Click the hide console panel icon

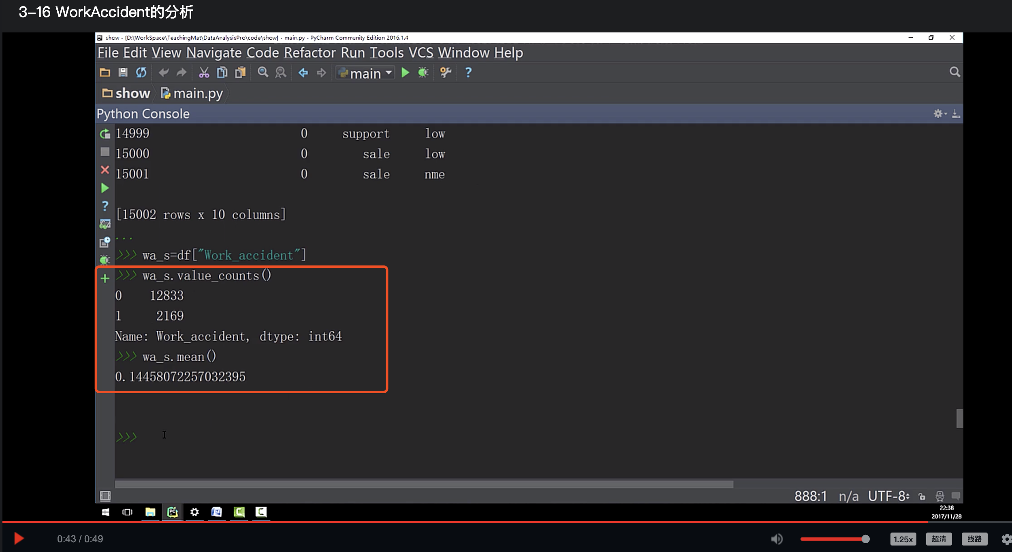(x=956, y=114)
